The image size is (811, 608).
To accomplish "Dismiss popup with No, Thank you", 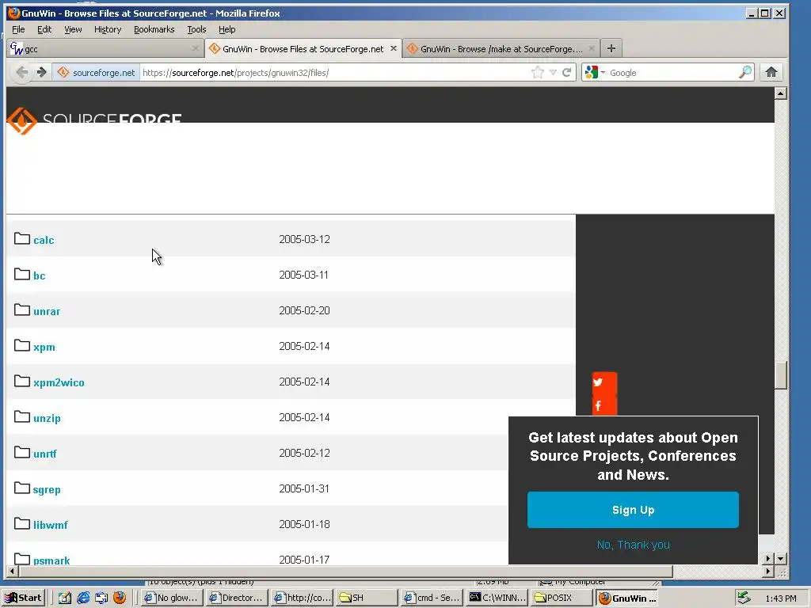I will coord(633,545).
